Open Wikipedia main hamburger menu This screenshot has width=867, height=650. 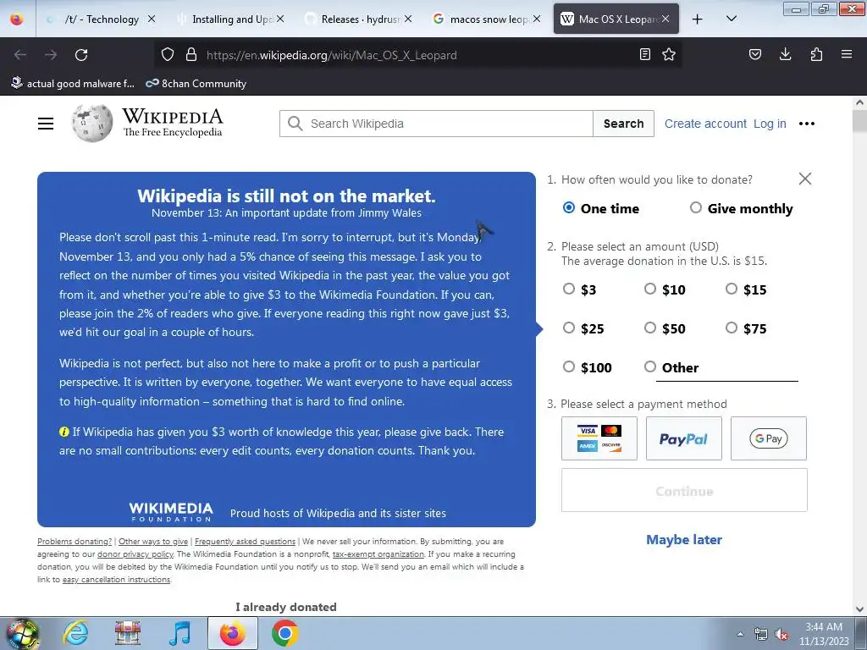tap(46, 124)
